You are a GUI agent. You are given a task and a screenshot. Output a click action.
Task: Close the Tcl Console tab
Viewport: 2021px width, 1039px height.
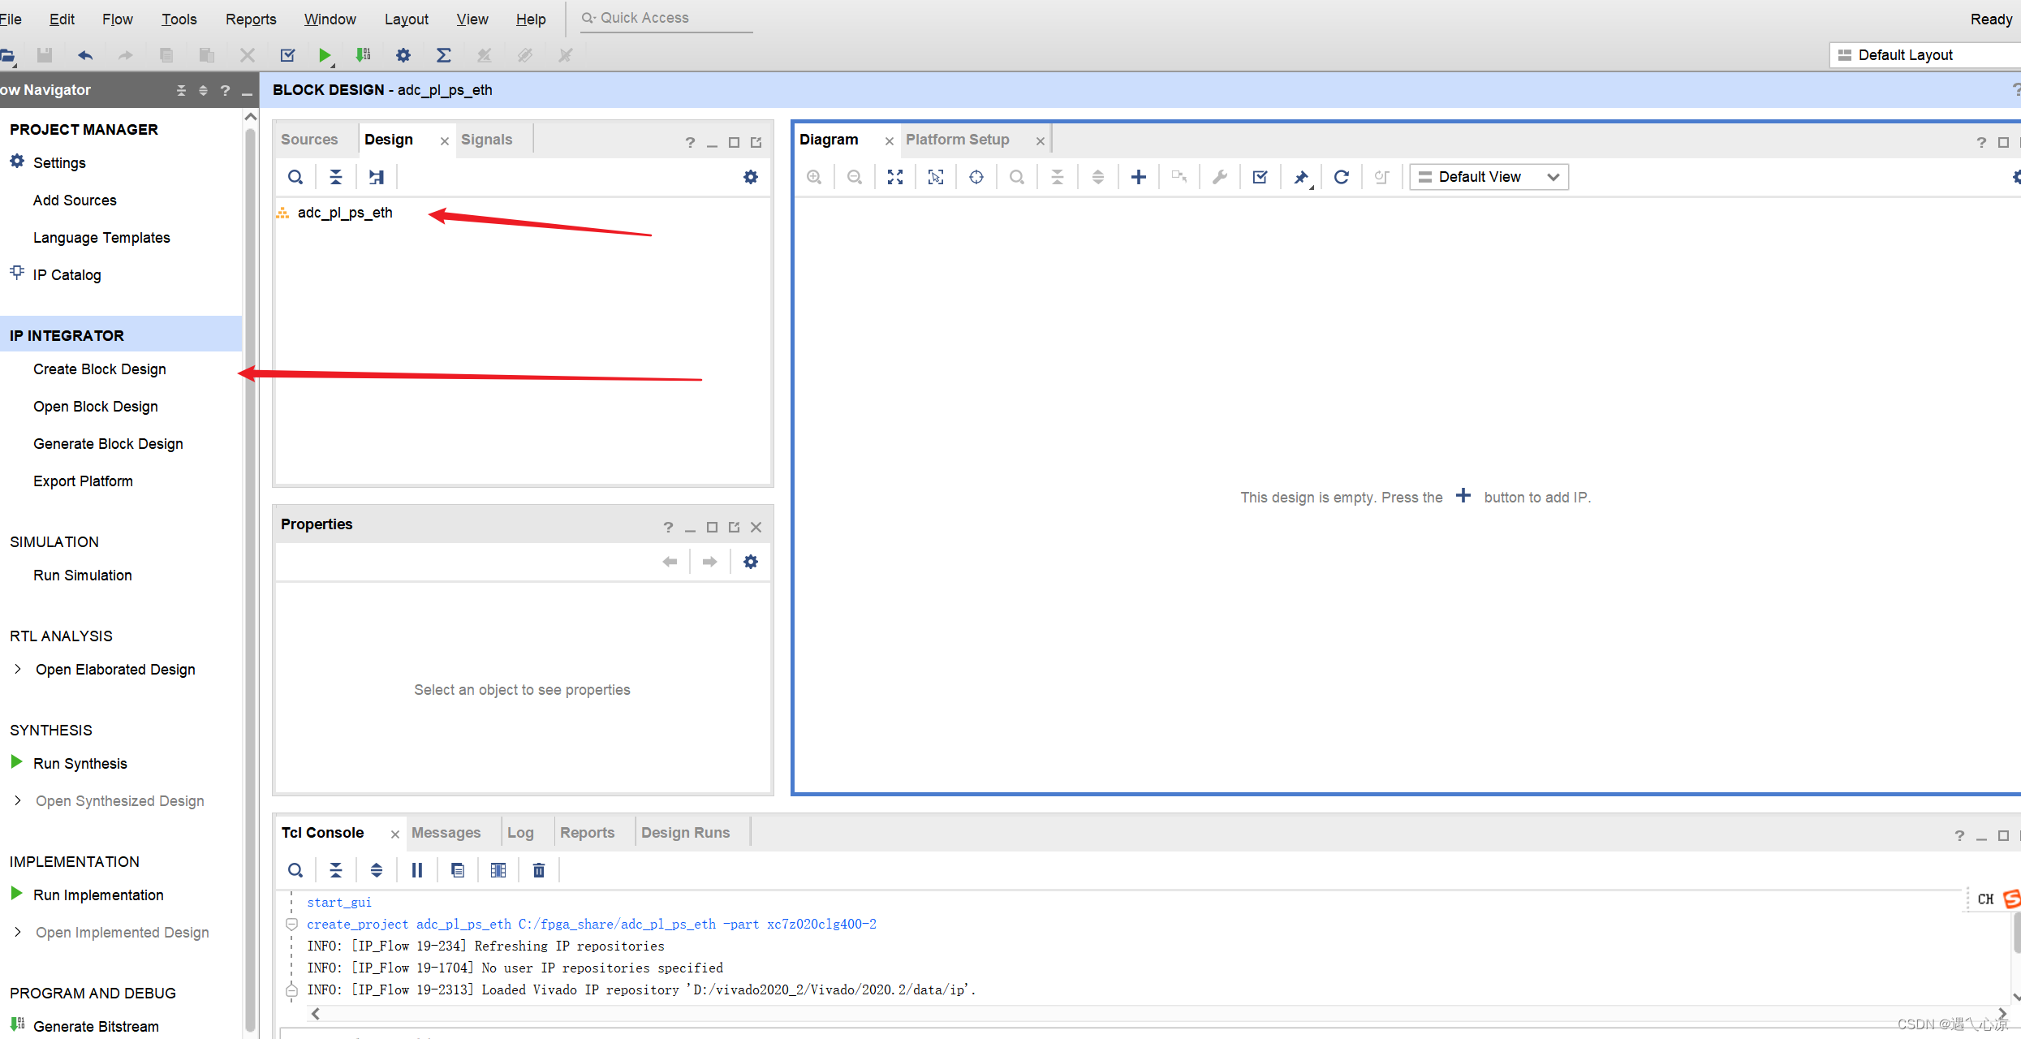[x=395, y=834]
